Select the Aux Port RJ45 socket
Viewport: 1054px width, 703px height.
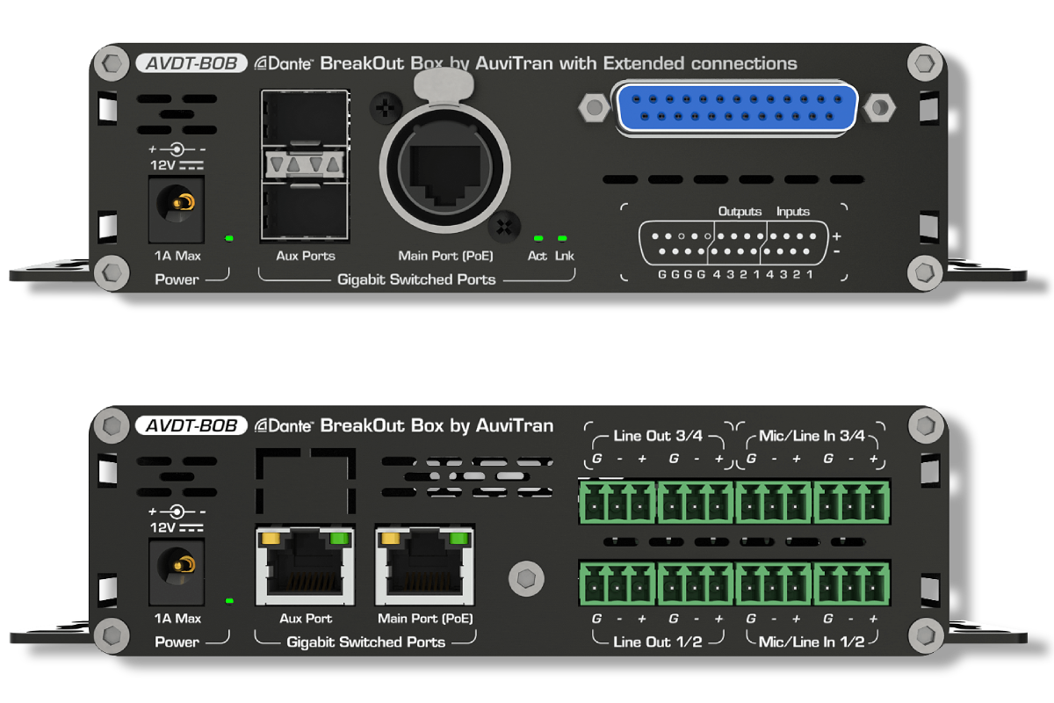pos(304,564)
